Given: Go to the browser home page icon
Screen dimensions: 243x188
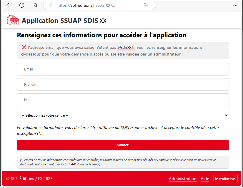Looking at the screenshot, I should tap(35, 5).
